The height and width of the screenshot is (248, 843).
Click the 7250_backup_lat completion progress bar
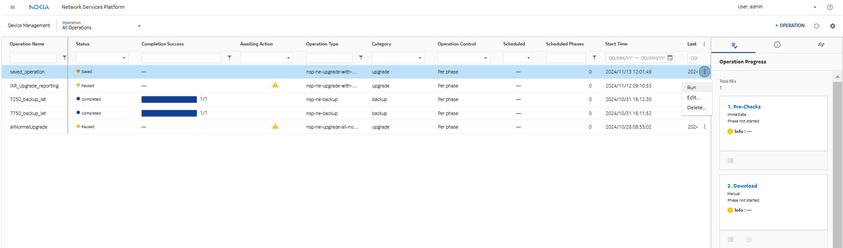(169, 99)
